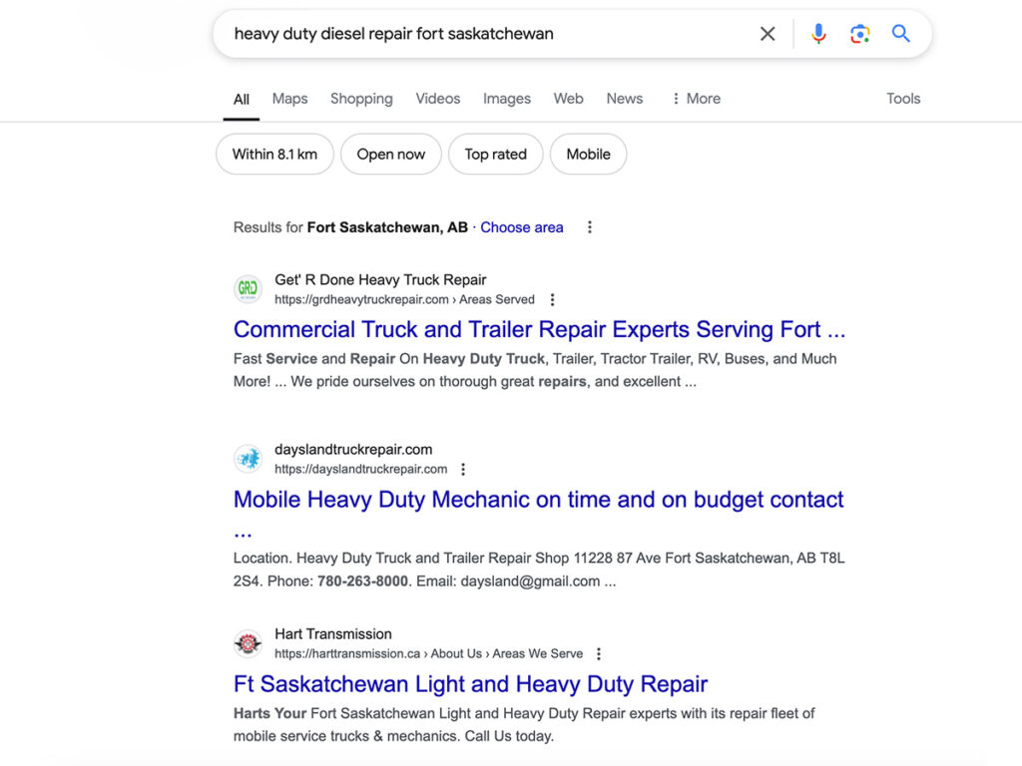Toggle the Top rated filter chip
Viewport: 1022px width, 766px height.
[495, 154]
